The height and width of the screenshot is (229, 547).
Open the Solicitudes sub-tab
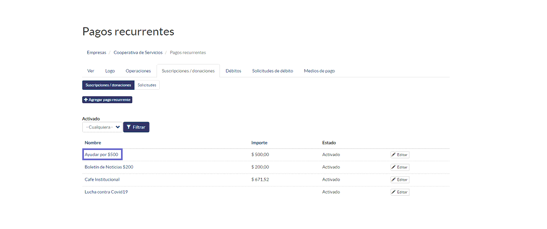pyautogui.click(x=147, y=85)
